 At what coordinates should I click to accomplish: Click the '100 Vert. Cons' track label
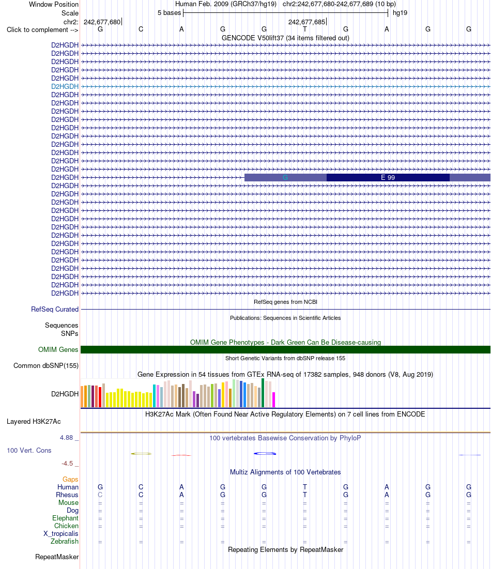tap(29, 450)
